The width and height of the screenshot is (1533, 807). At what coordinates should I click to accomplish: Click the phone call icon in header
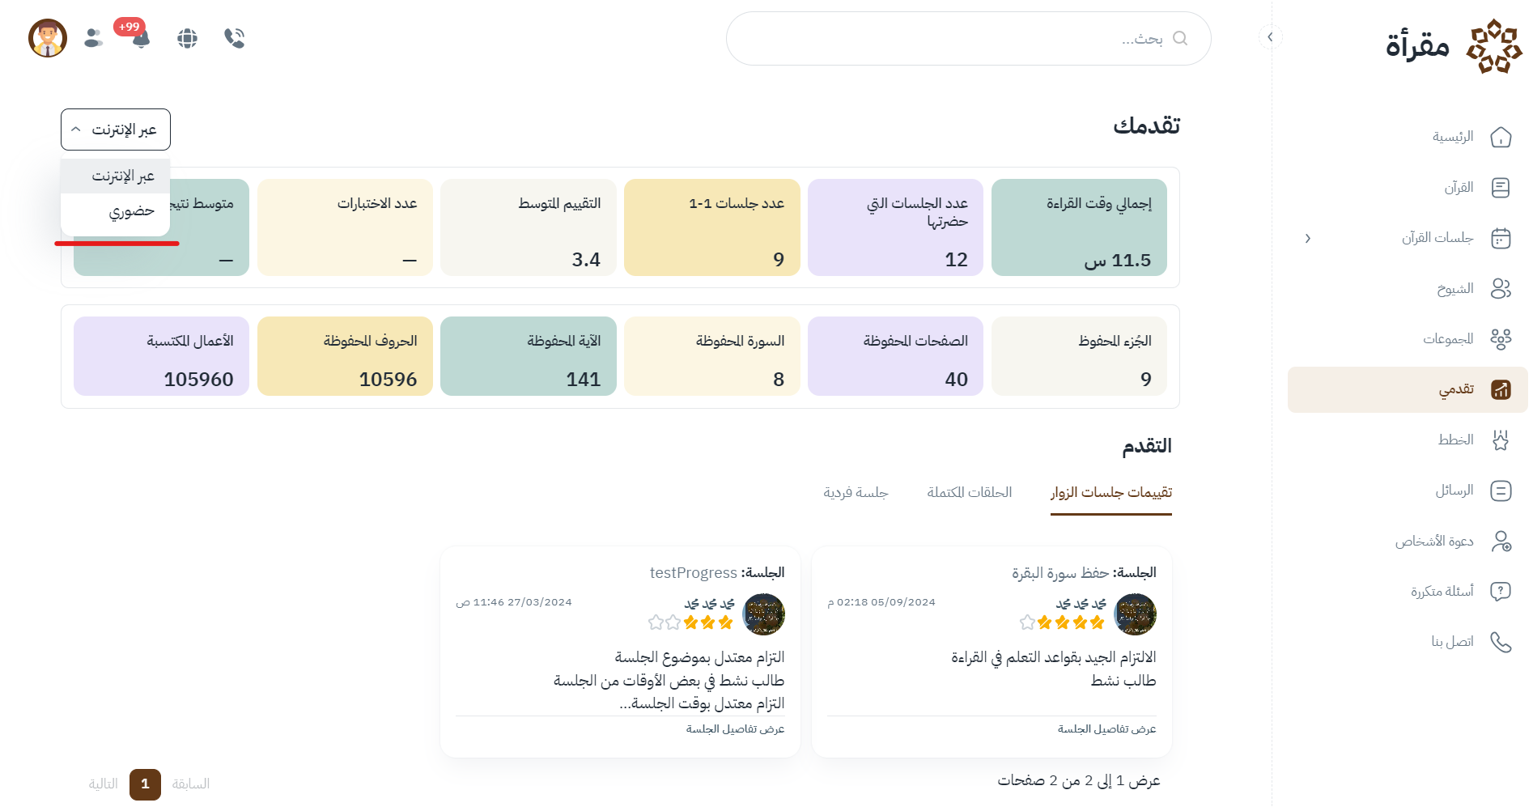coord(235,38)
